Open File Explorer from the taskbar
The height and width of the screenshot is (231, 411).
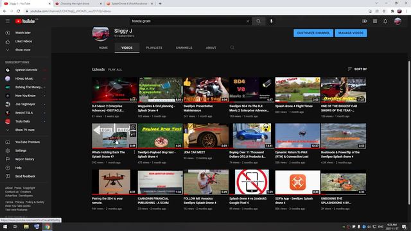pos(26,227)
